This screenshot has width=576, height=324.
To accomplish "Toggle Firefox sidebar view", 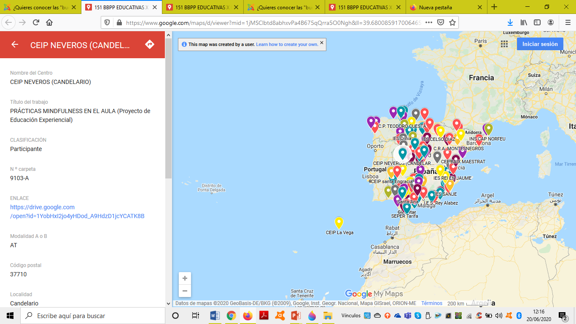I will pyautogui.click(x=537, y=22).
